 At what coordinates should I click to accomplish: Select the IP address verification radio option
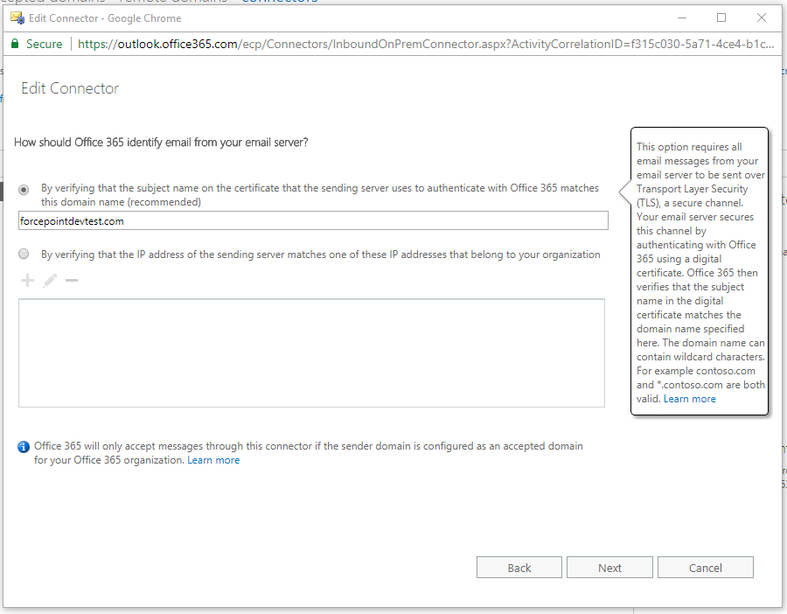click(24, 254)
